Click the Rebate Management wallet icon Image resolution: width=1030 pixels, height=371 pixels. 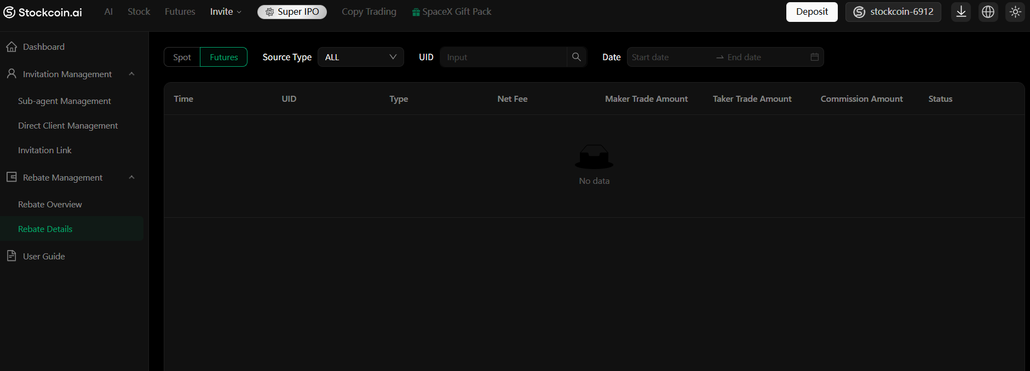11,177
